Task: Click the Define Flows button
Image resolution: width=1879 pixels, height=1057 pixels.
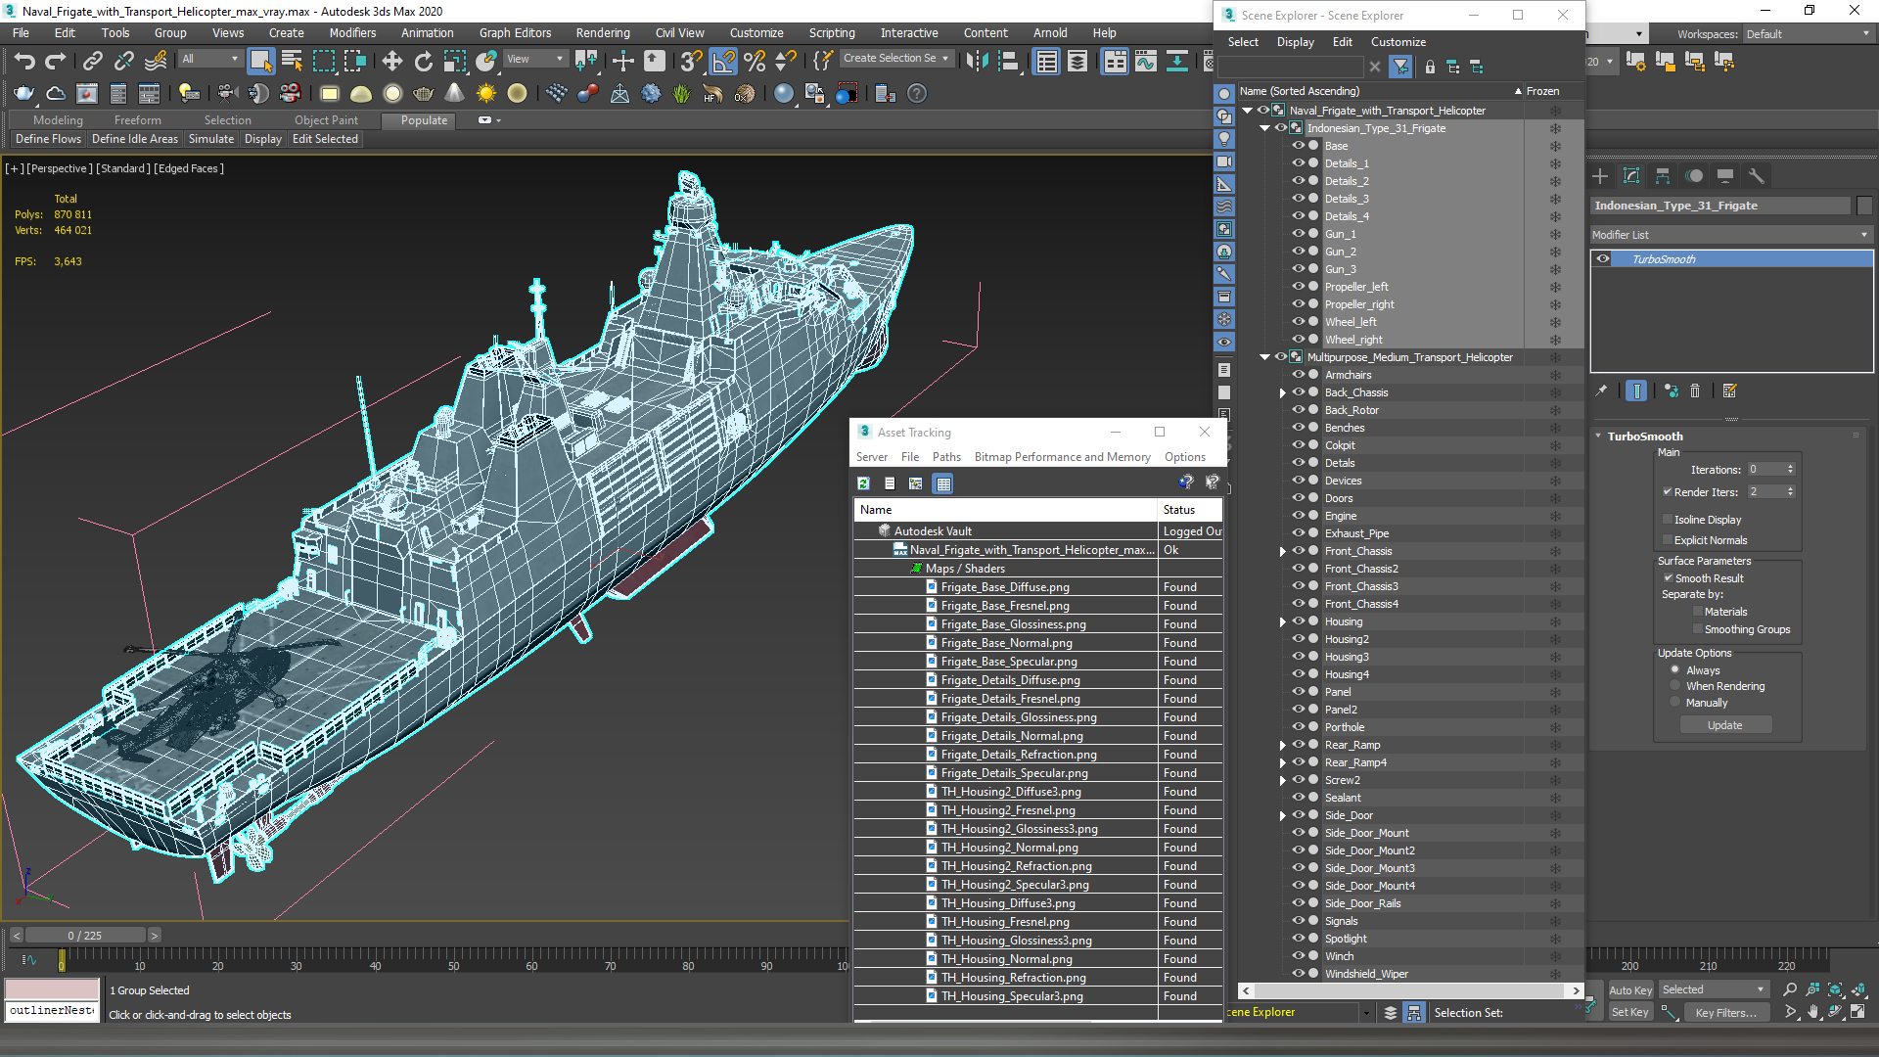Action: coord(48,139)
